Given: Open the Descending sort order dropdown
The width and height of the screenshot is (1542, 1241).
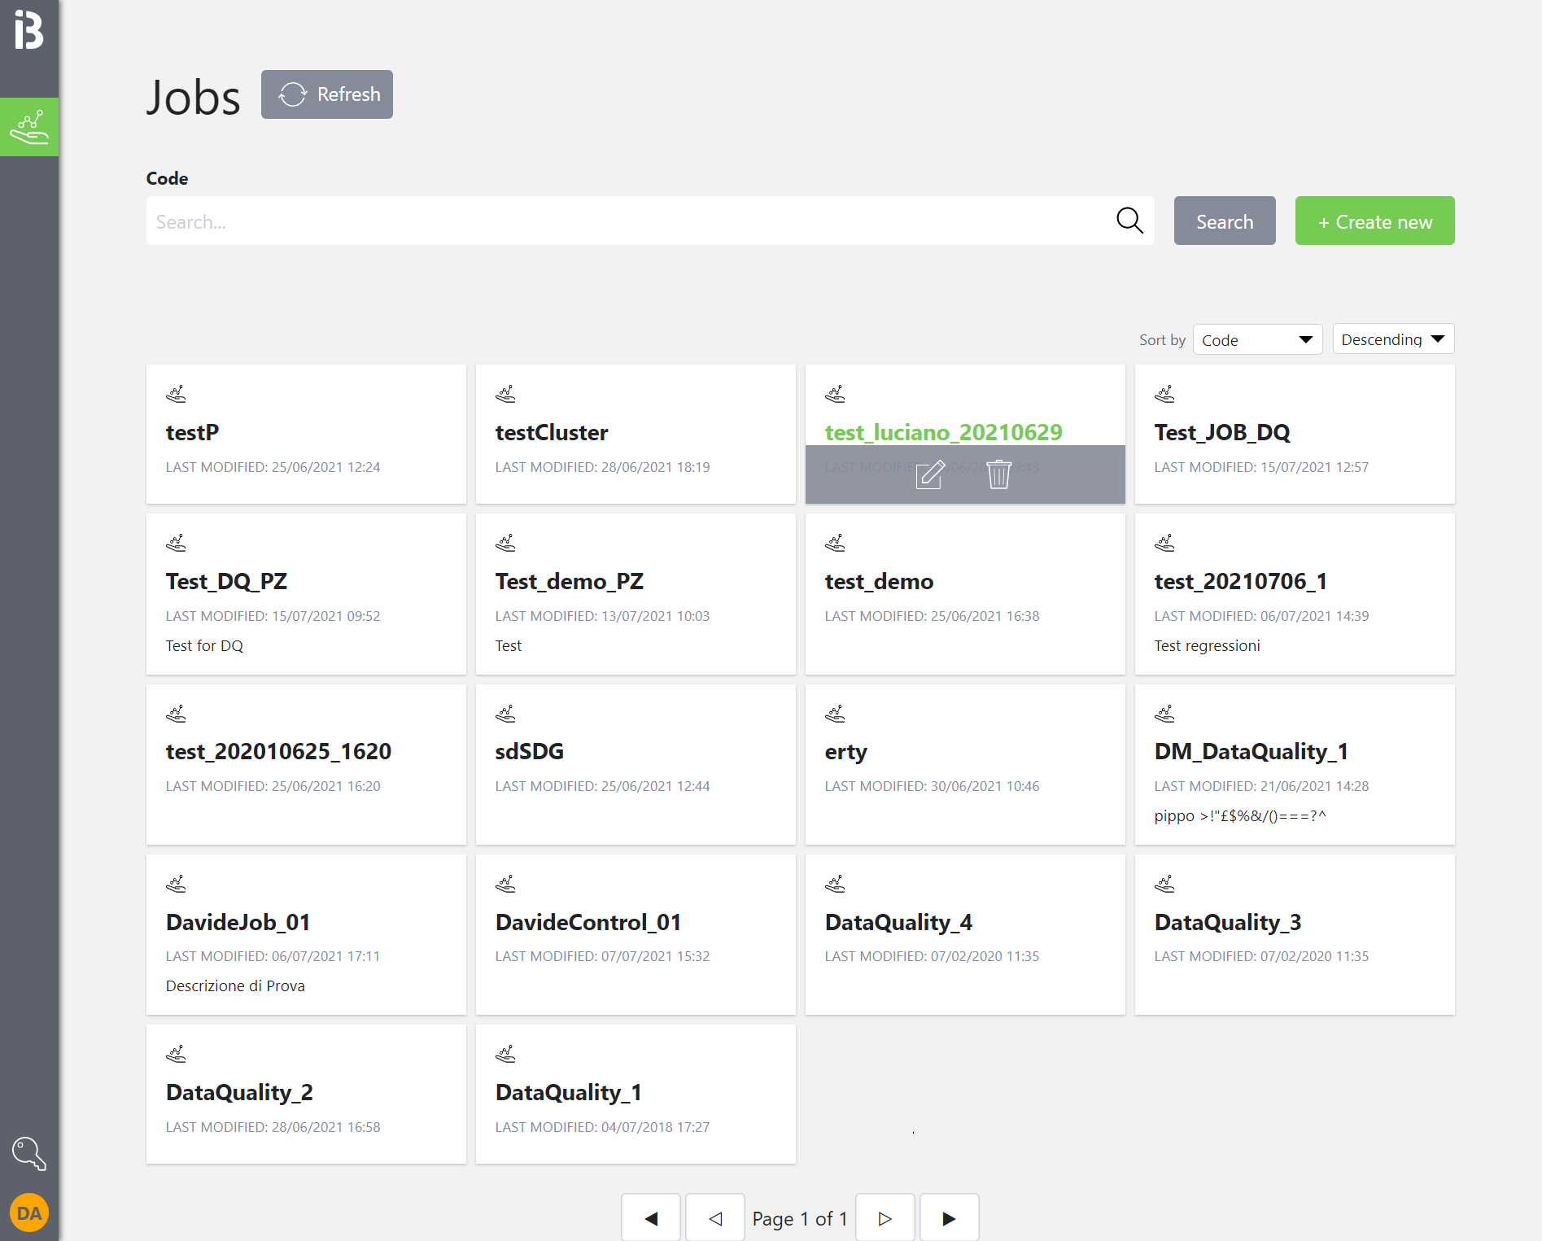Looking at the screenshot, I should (1392, 339).
